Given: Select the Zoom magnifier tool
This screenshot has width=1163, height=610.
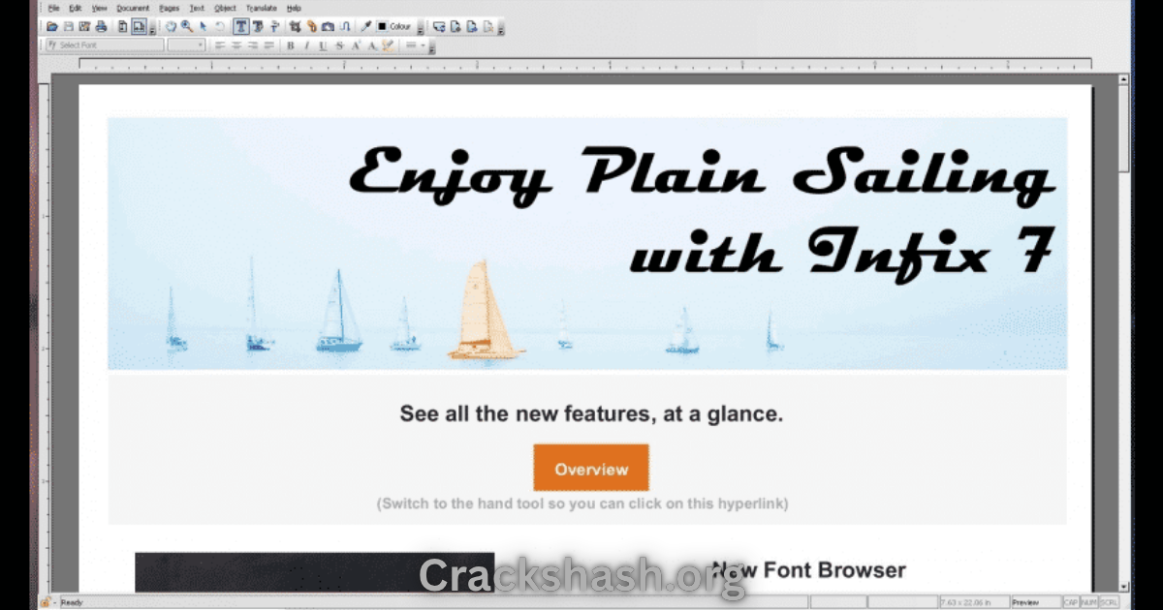Looking at the screenshot, I should tap(187, 27).
